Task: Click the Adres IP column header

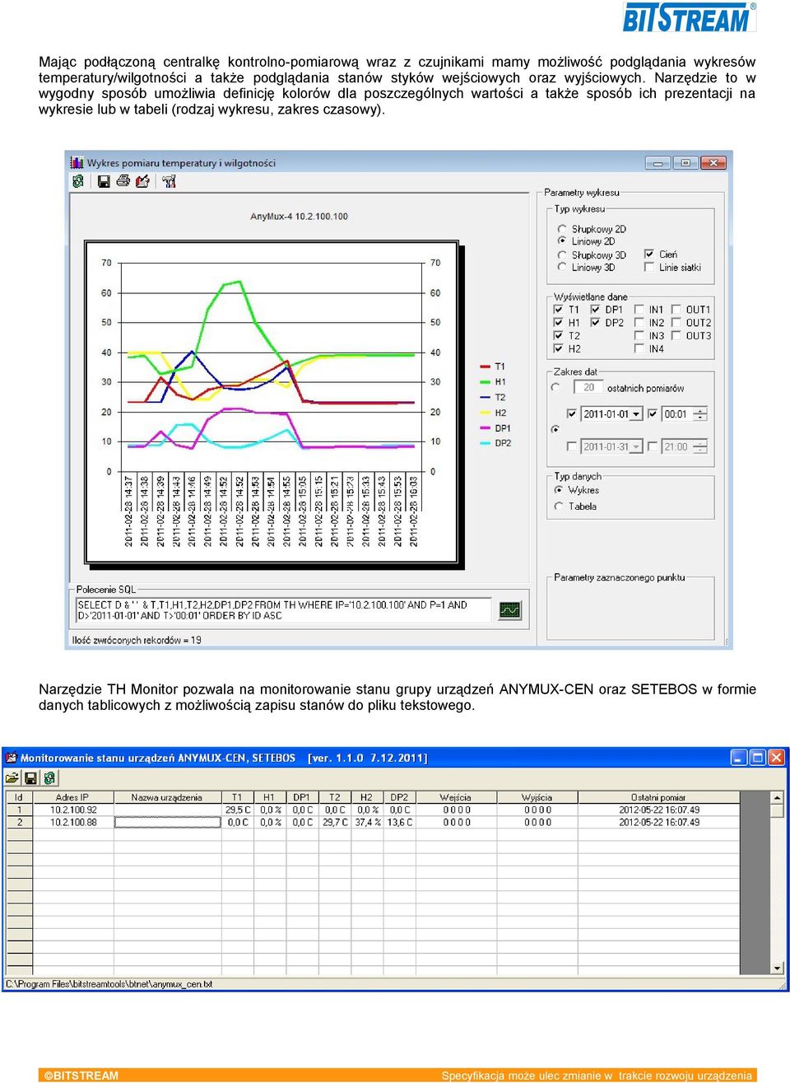Action: click(72, 797)
